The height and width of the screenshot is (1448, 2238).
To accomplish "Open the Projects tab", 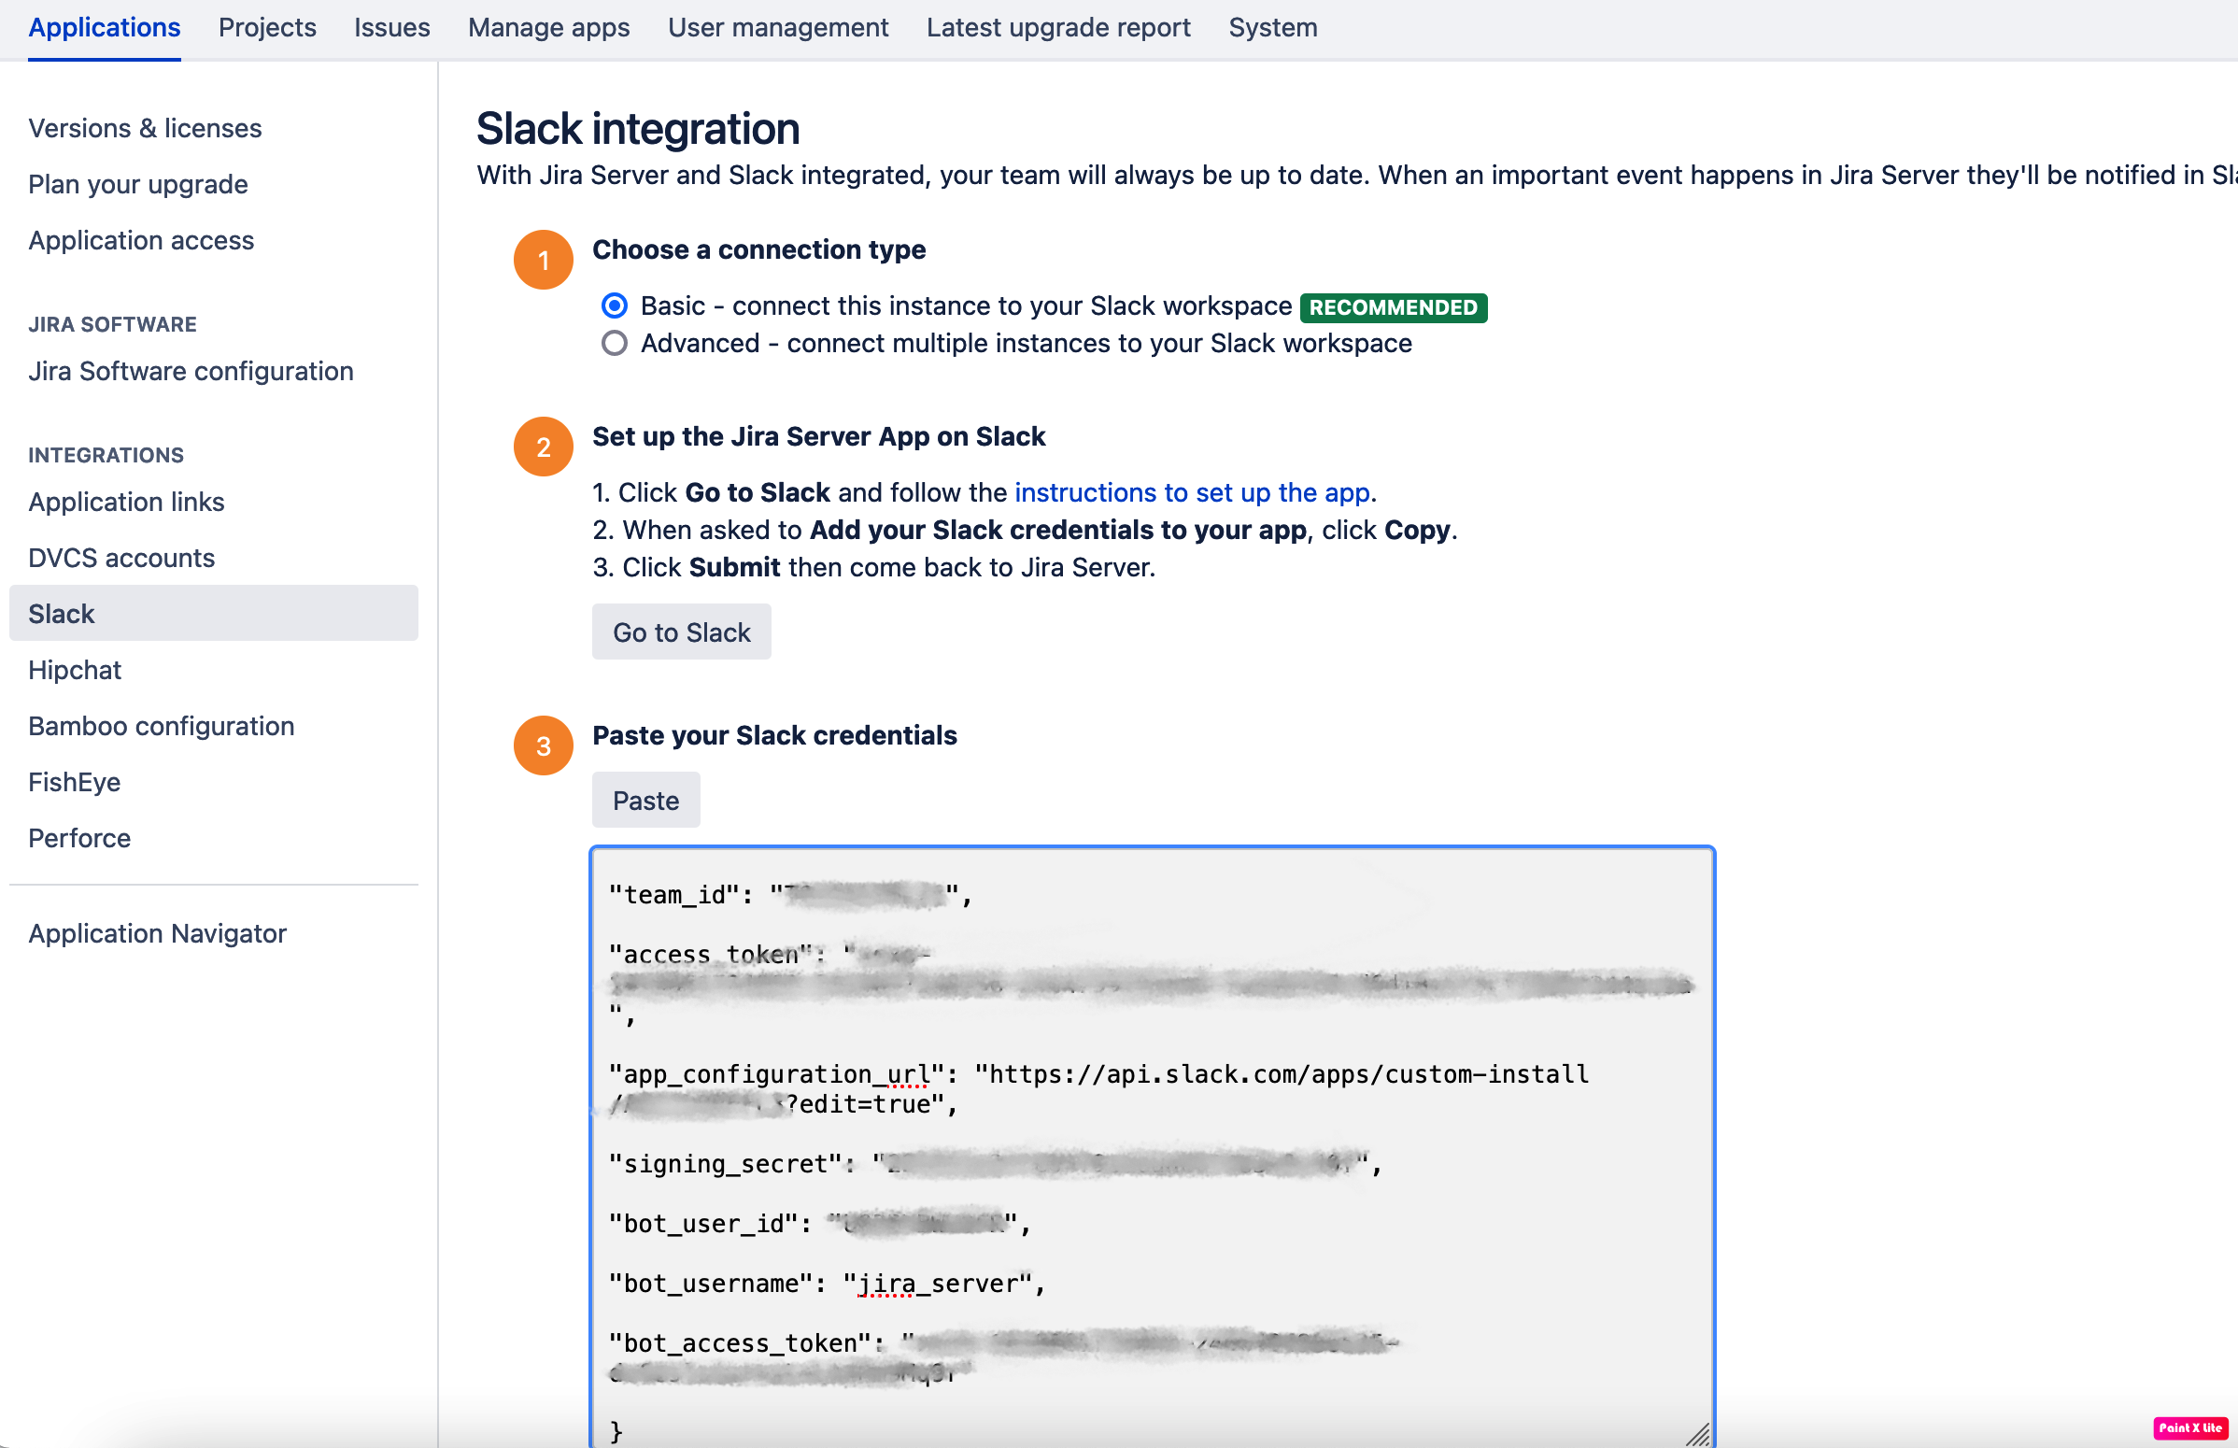I will [267, 27].
